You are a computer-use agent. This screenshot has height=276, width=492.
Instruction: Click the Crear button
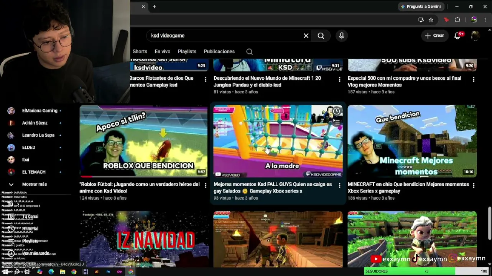(x=434, y=36)
